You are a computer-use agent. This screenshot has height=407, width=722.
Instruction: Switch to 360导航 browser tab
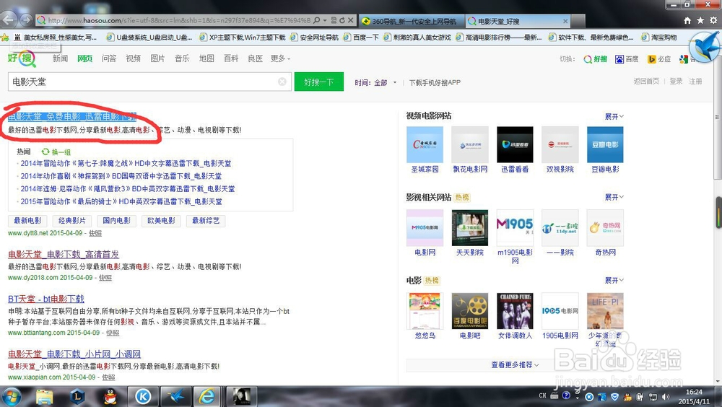[x=412, y=21]
